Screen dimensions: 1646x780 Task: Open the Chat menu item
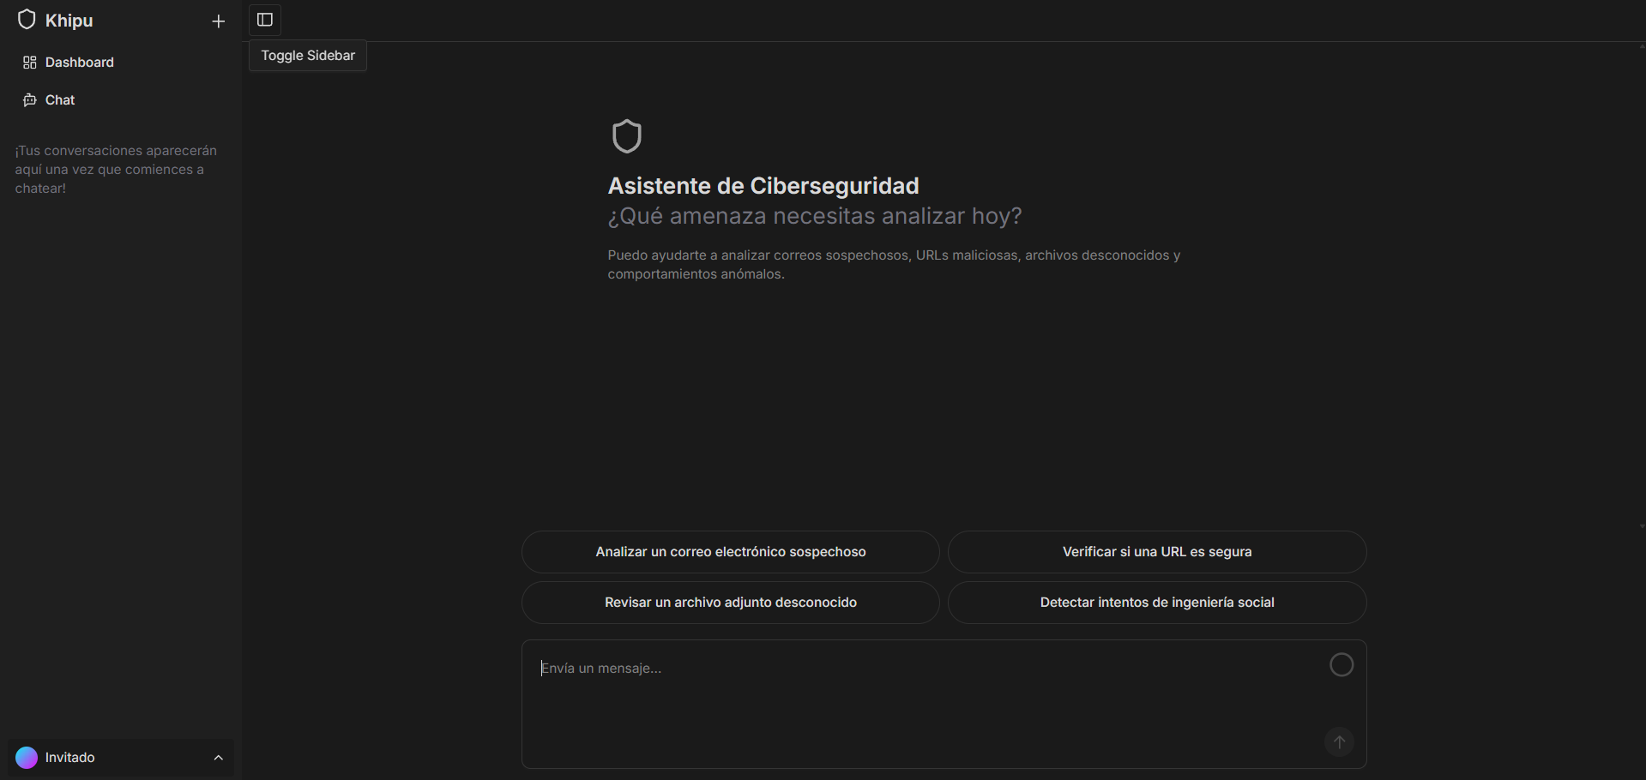coord(120,100)
